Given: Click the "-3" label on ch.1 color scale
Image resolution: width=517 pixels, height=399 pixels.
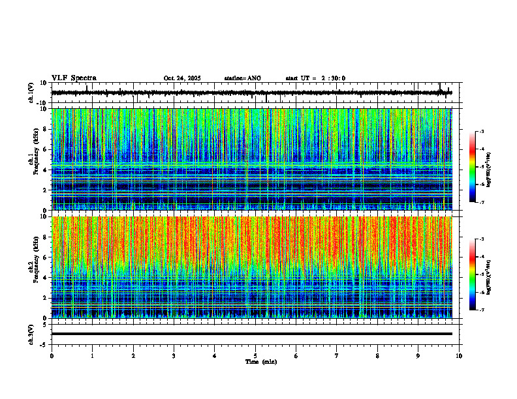Looking at the screenshot, I should [x=482, y=131].
